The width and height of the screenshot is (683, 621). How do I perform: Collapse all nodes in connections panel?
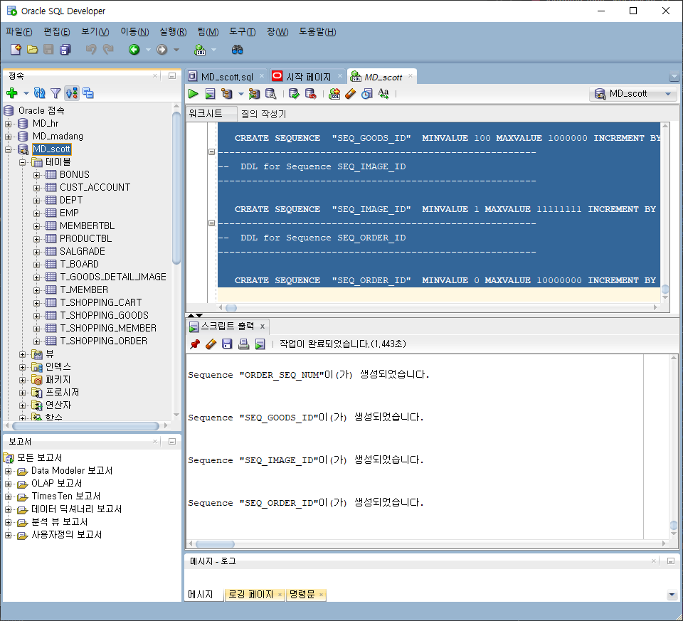(88, 92)
